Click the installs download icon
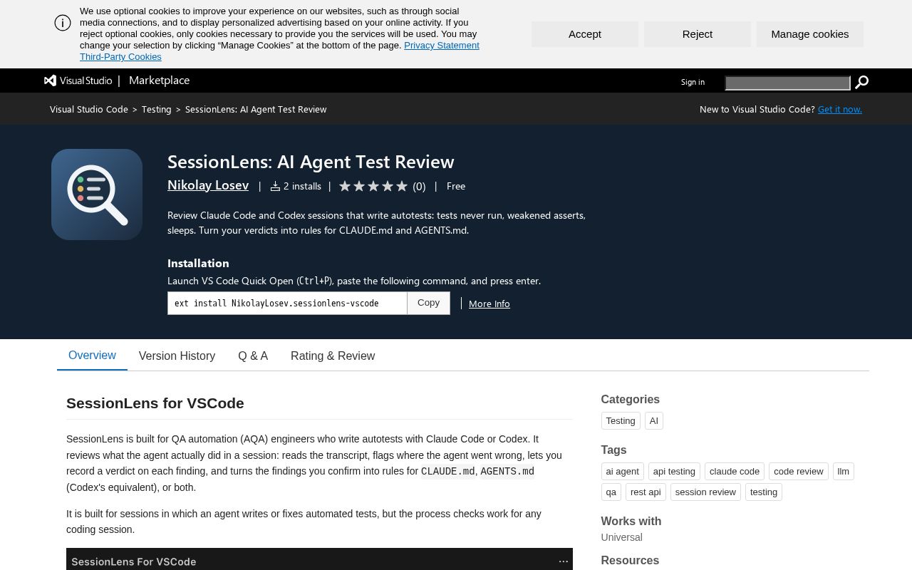 pyautogui.click(x=275, y=186)
